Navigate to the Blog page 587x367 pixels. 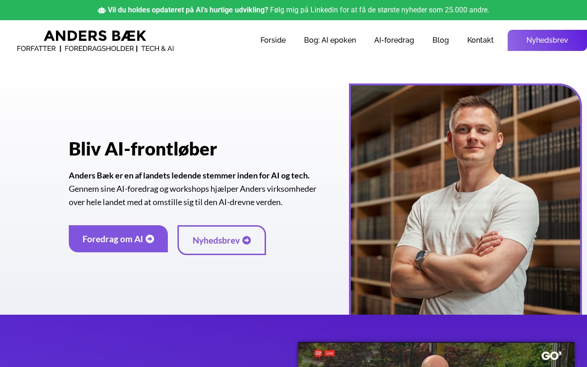point(441,40)
